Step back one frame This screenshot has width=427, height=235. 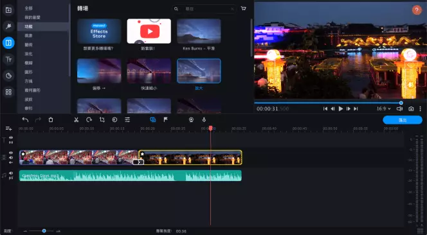click(332, 109)
